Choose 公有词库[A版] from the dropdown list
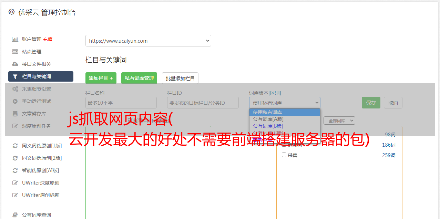 [x=285, y=119]
